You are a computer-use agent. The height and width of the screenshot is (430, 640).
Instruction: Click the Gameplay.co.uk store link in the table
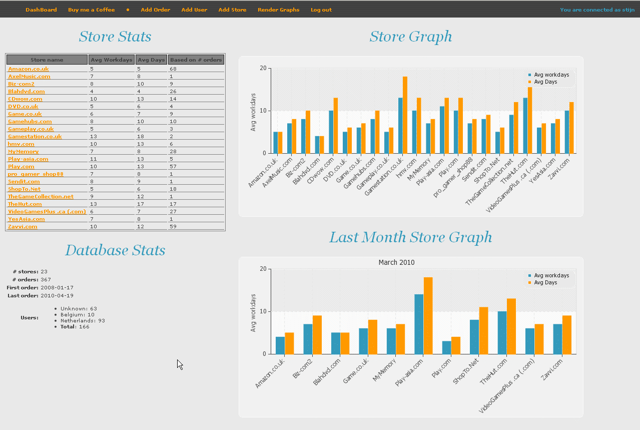[x=31, y=129]
